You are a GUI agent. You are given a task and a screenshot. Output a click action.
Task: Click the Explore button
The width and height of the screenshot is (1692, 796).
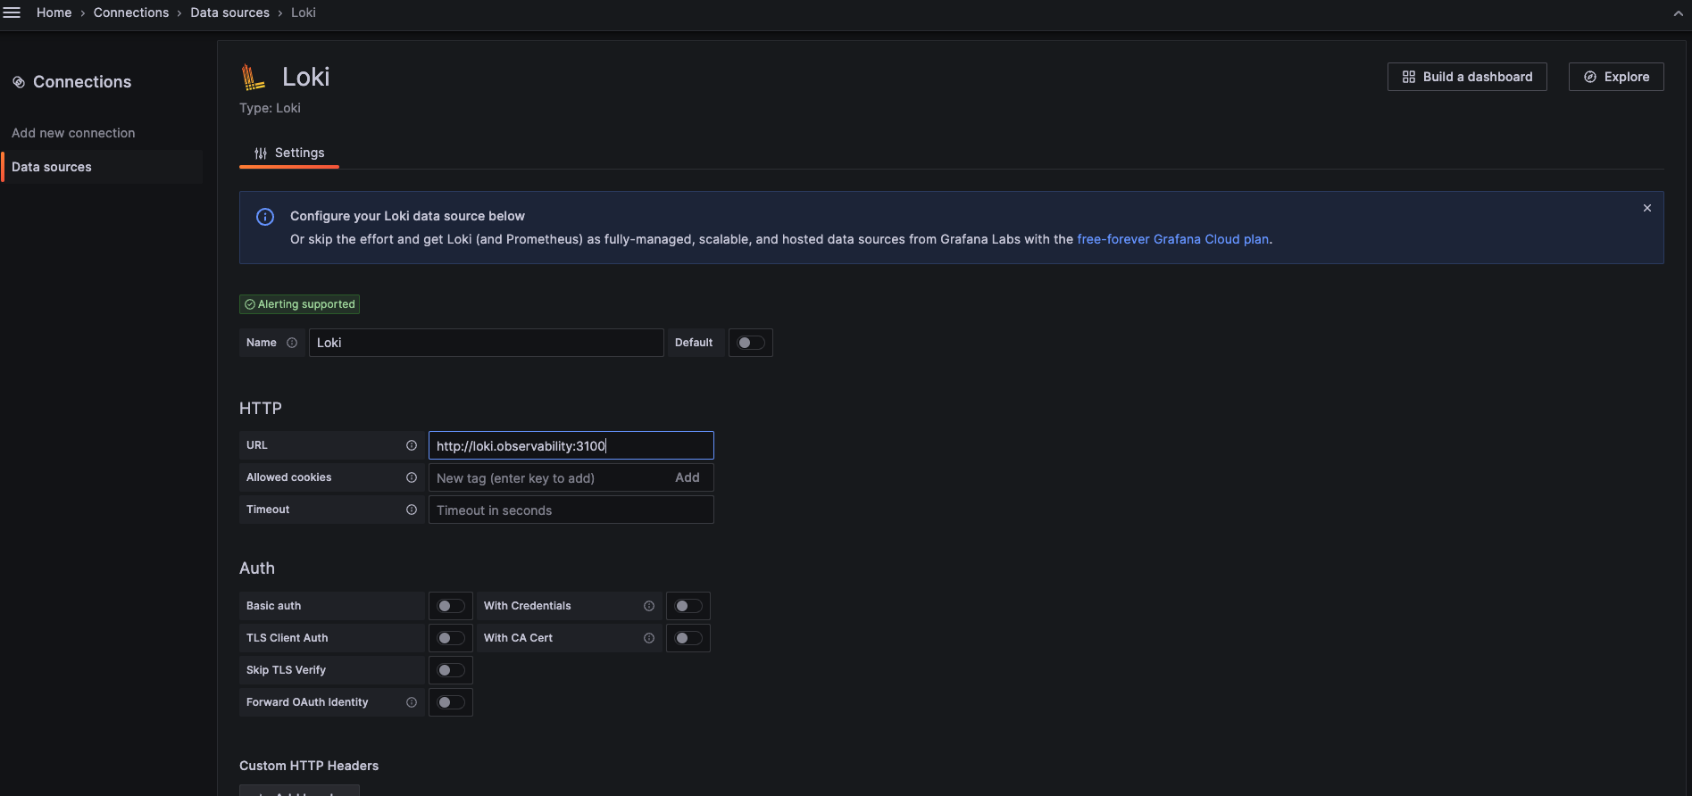(x=1616, y=77)
